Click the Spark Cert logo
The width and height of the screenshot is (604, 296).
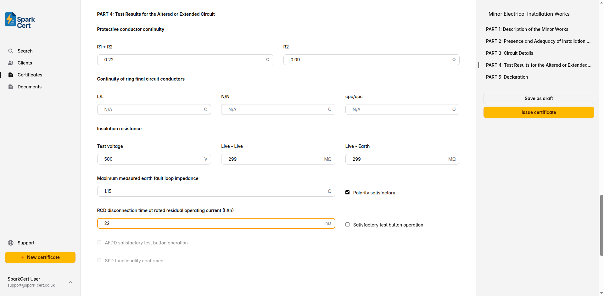pyautogui.click(x=20, y=20)
